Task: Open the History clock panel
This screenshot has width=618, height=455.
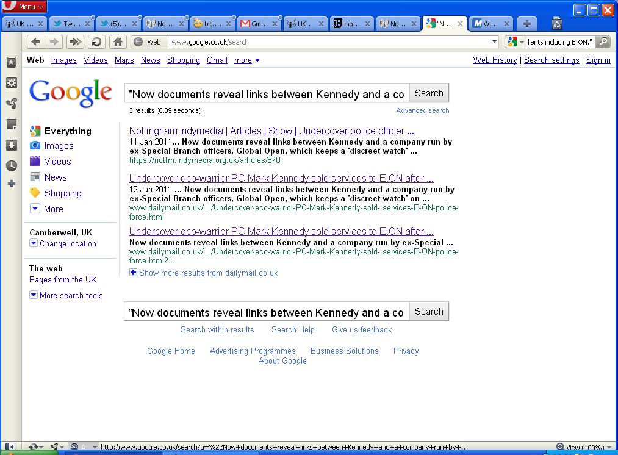Action: (11, 165)
